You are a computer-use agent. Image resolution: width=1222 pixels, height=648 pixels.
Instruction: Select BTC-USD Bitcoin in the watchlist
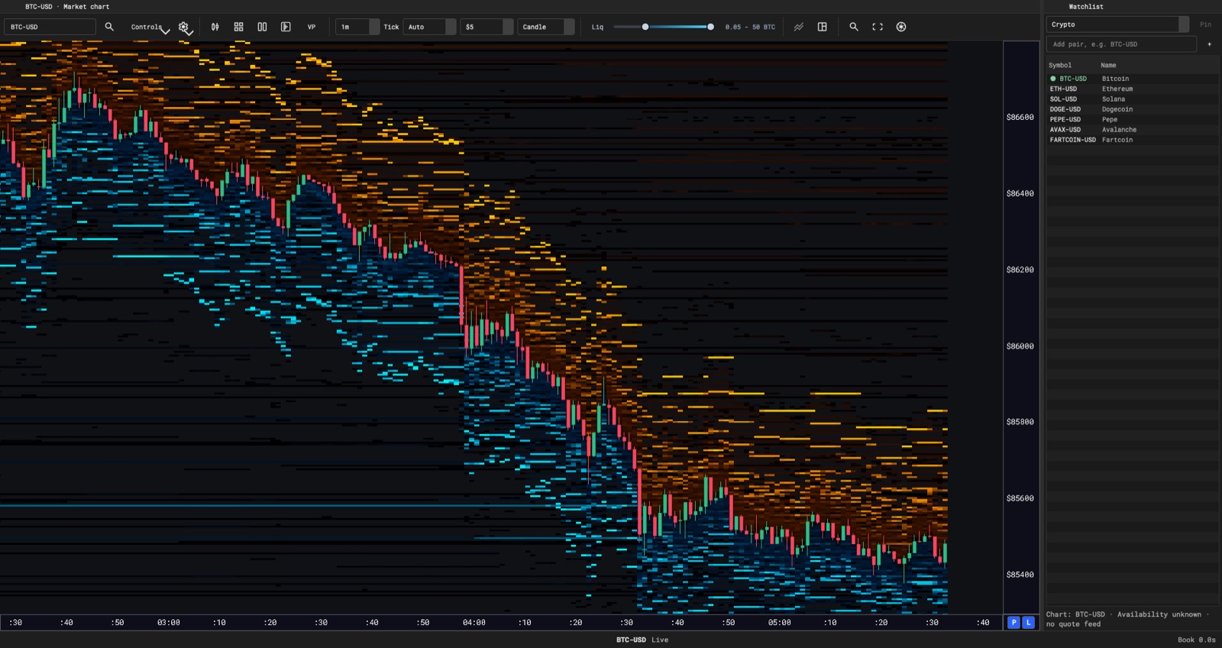1132,79
